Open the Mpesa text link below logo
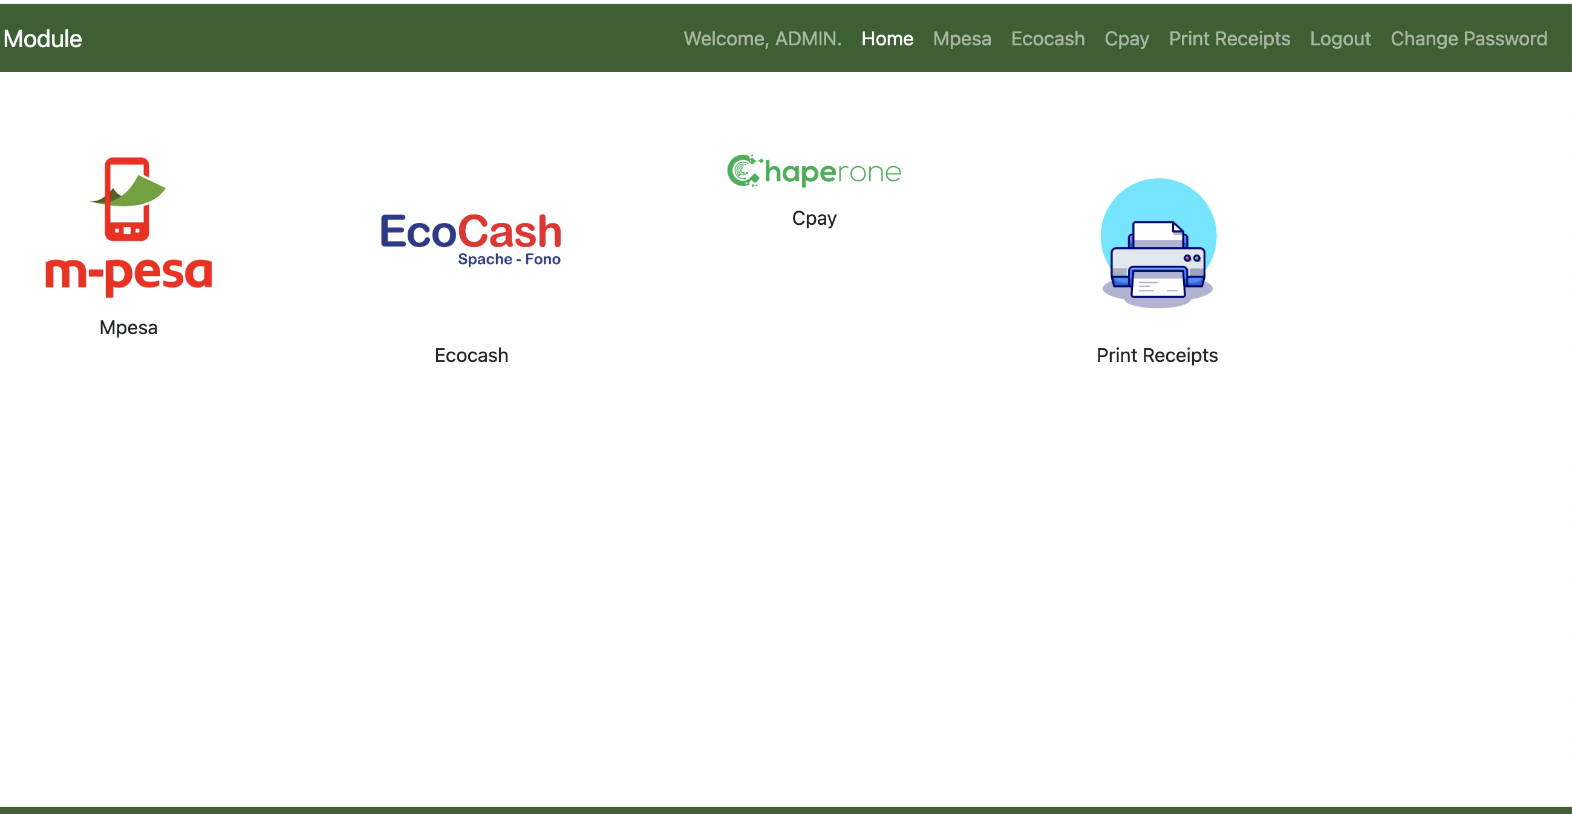 [x=128, y=328]
